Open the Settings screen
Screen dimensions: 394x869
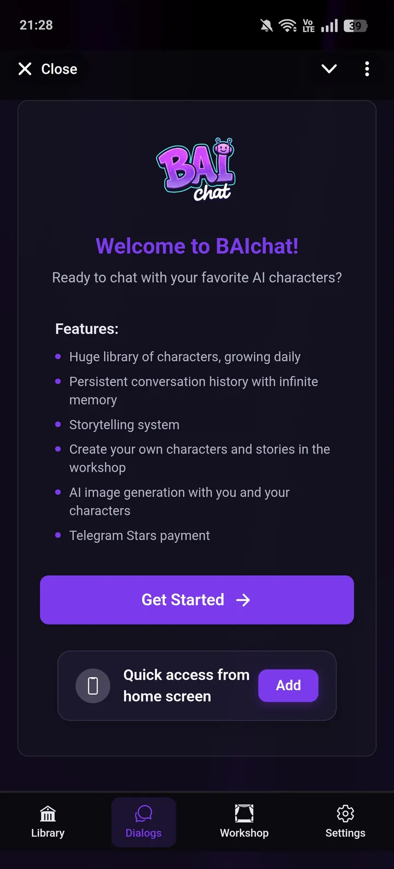tap(345, 821)
